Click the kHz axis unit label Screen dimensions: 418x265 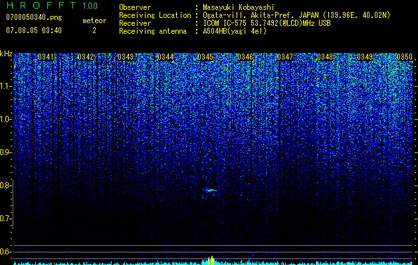point(6,54)
